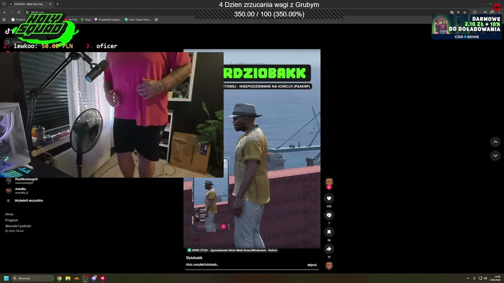Open File Explorer from the taskbar
This screenshot has height=283, width=504.
[68, 278]
